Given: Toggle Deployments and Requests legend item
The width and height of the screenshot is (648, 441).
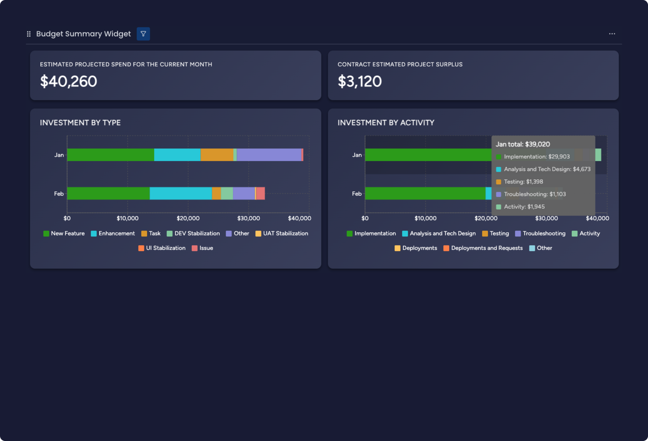Looking at the screenshot, I should 483,248.
